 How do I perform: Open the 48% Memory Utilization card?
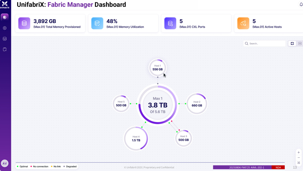pos(123,23)
